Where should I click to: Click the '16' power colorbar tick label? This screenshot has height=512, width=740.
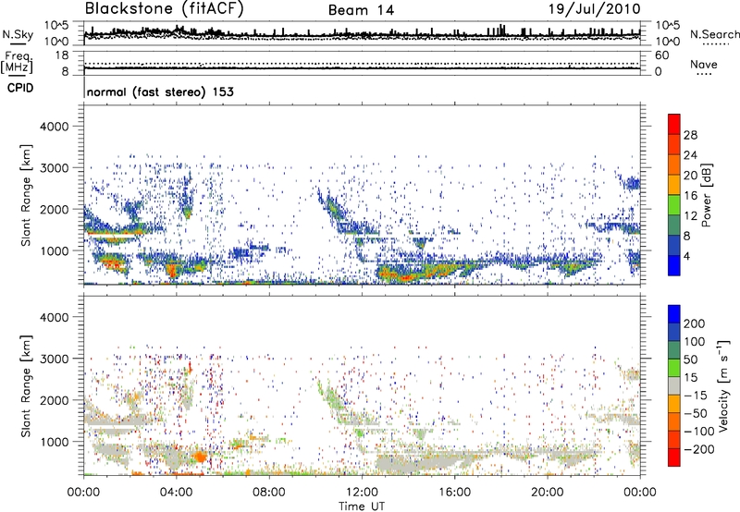click(x=690, y=196)
